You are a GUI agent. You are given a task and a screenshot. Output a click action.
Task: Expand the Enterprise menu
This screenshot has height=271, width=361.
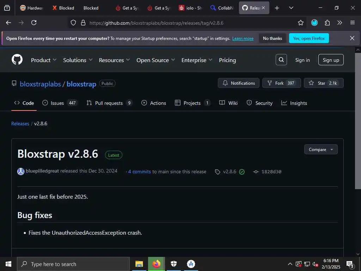point(197,60)
